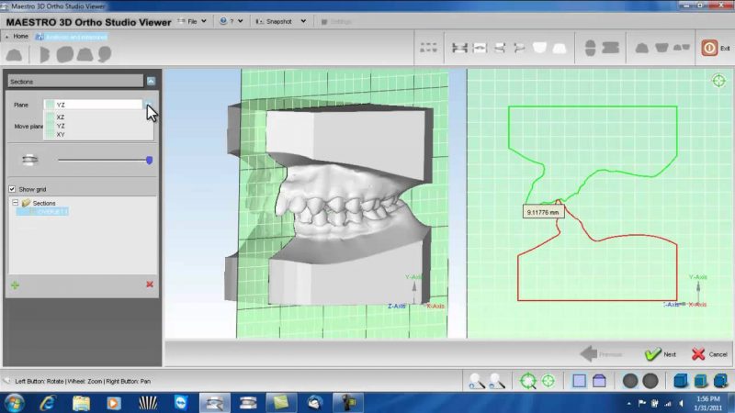
Task: Open the help question mark menu
Action: coord(232,21)
